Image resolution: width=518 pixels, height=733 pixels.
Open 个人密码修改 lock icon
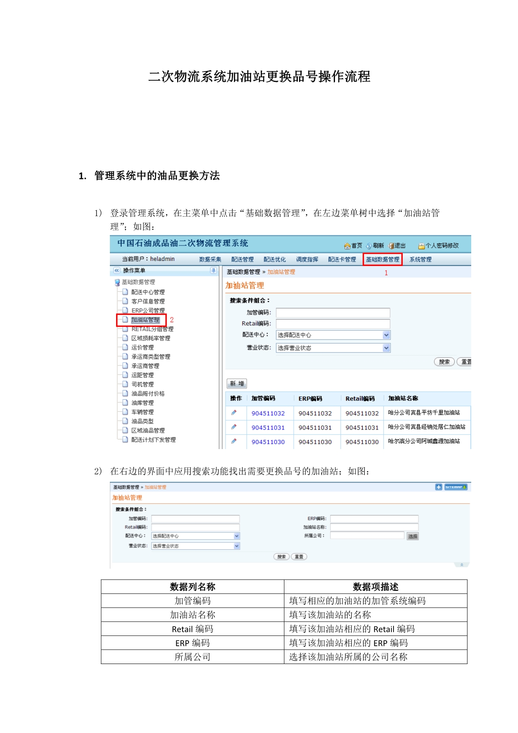(422, 246)
